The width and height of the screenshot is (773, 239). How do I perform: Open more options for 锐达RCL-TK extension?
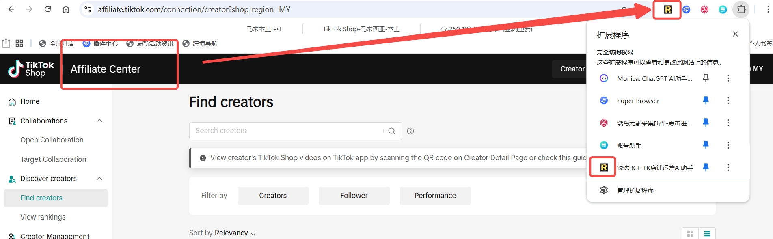[x=728, y=167]
